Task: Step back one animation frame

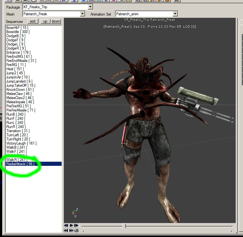Action: 66,225
